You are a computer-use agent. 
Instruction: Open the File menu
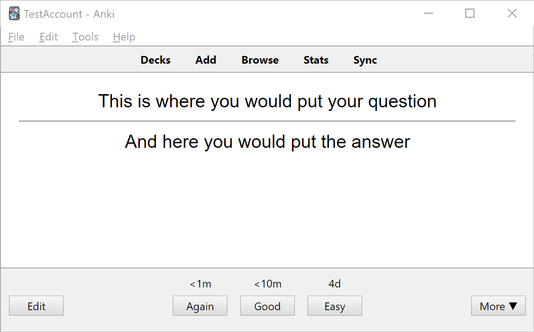tap(16, 37)
